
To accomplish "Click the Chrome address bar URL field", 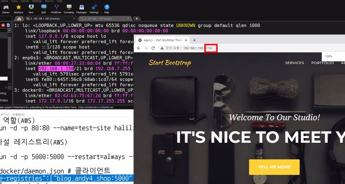I will tap(251, 48).
